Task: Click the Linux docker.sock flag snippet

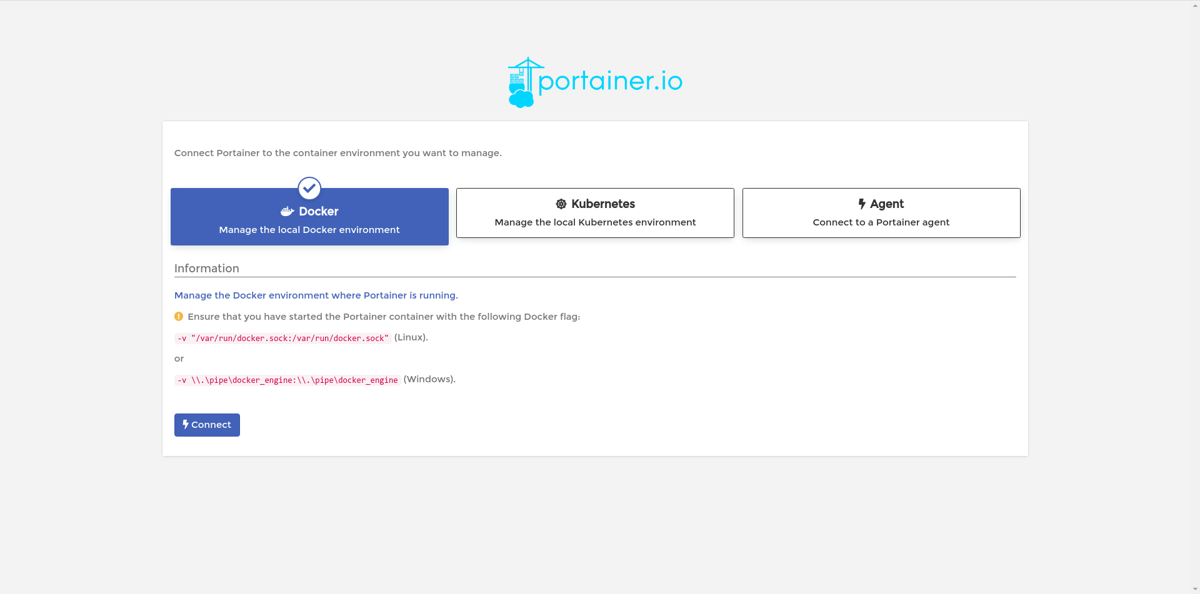Action: click(283, 339)
